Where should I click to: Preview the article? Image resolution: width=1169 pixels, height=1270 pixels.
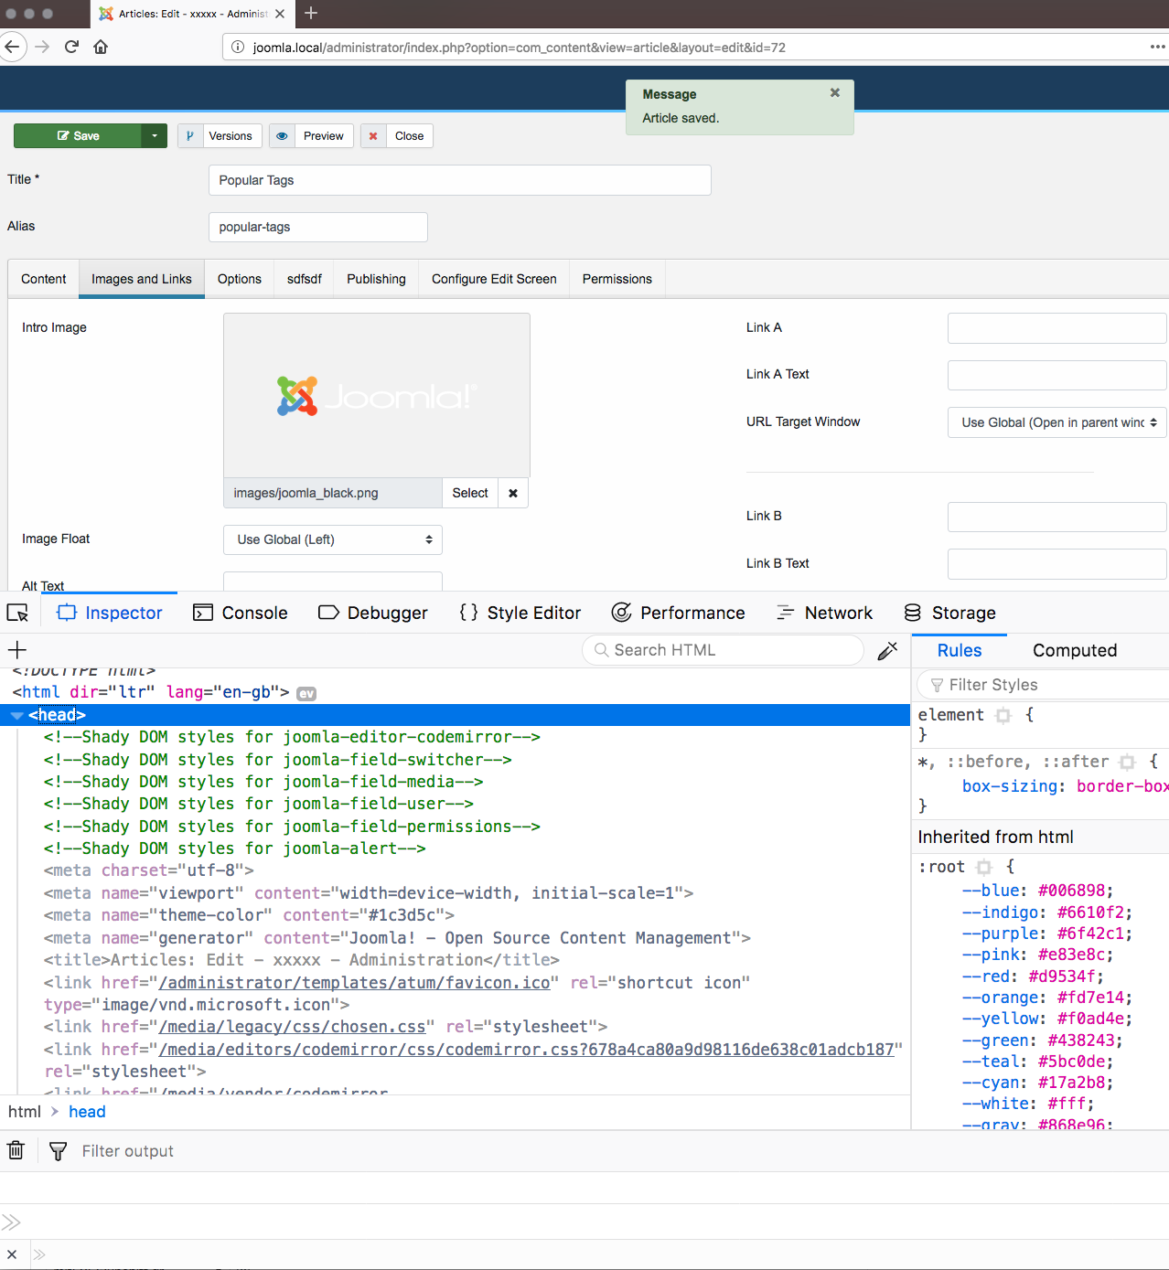coord(311,135)
